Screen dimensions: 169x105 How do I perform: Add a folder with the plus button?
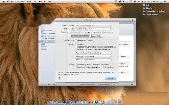pyautogui.click(x=49, y=85)
